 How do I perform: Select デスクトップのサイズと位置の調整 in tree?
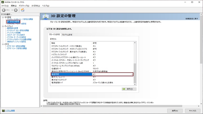(x=19, y=39)
